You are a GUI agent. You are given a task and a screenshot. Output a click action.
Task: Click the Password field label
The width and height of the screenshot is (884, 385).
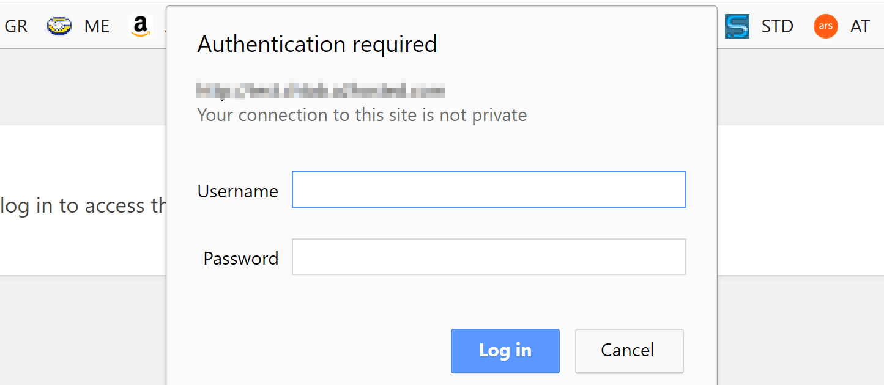click(x=240, y=258)
